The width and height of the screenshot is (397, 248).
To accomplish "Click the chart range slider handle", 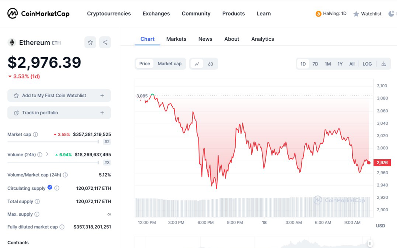I will click(x=371, y=243).
